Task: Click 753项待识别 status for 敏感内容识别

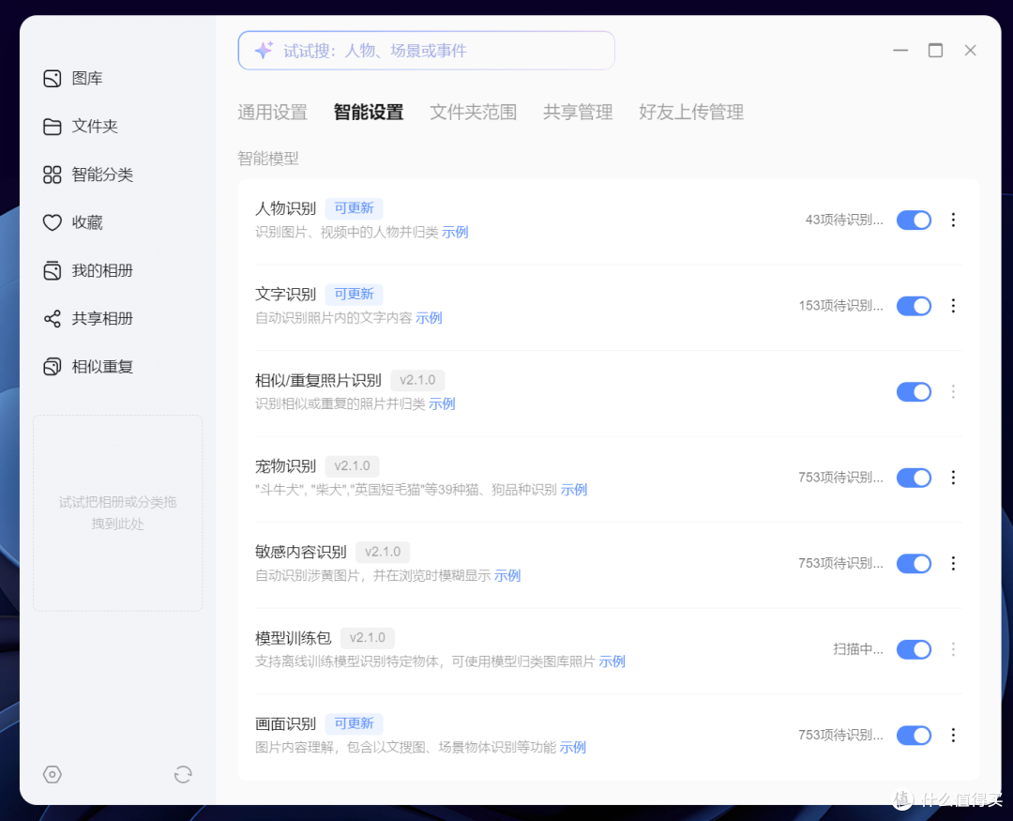Action: point(840,564)
